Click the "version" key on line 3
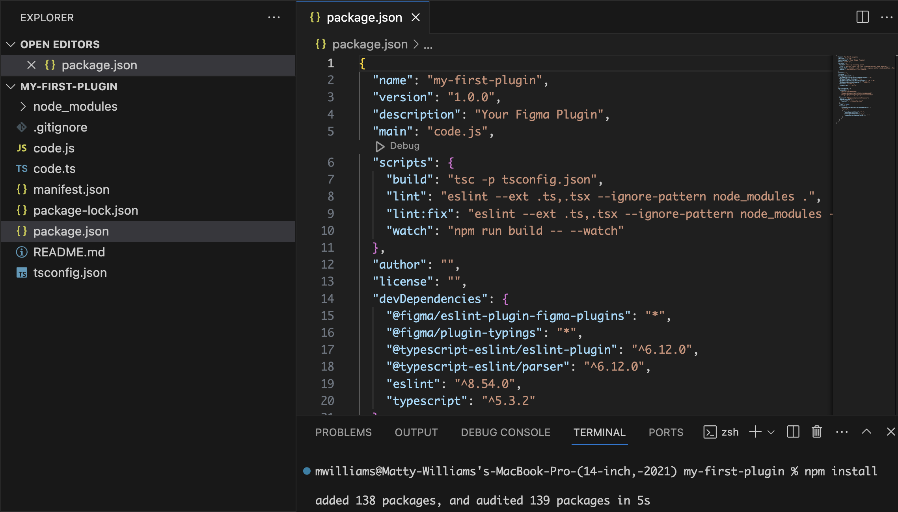This screenshot has height=512, width=898. click(x=403, y=97)
